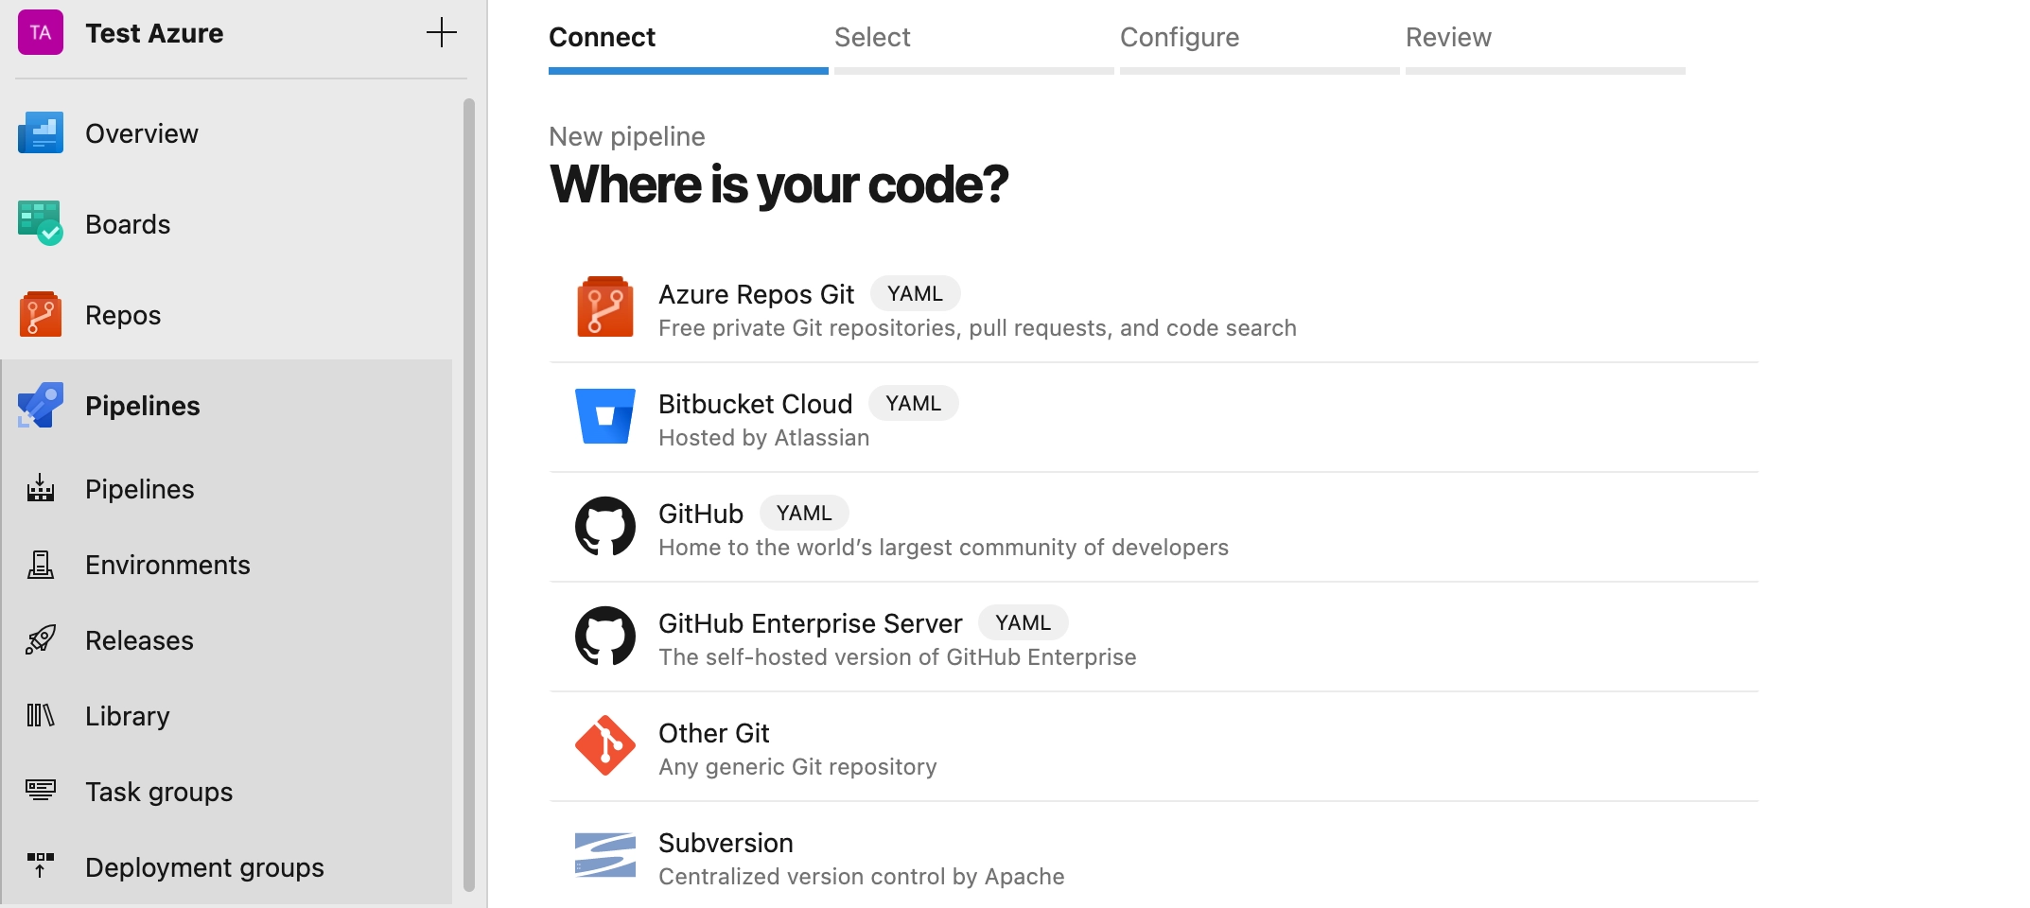Click the YAML badge next to Azure Repos Git
This screenshot has width=2030, height=908.
[915, 293]
